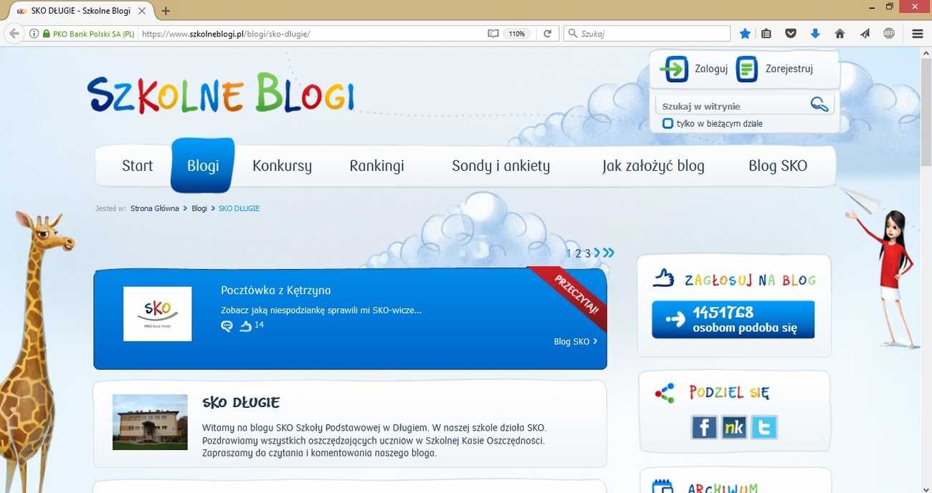
Task: Click the Zaloguj green arrow icon
Action: click(x=674, y=69)
